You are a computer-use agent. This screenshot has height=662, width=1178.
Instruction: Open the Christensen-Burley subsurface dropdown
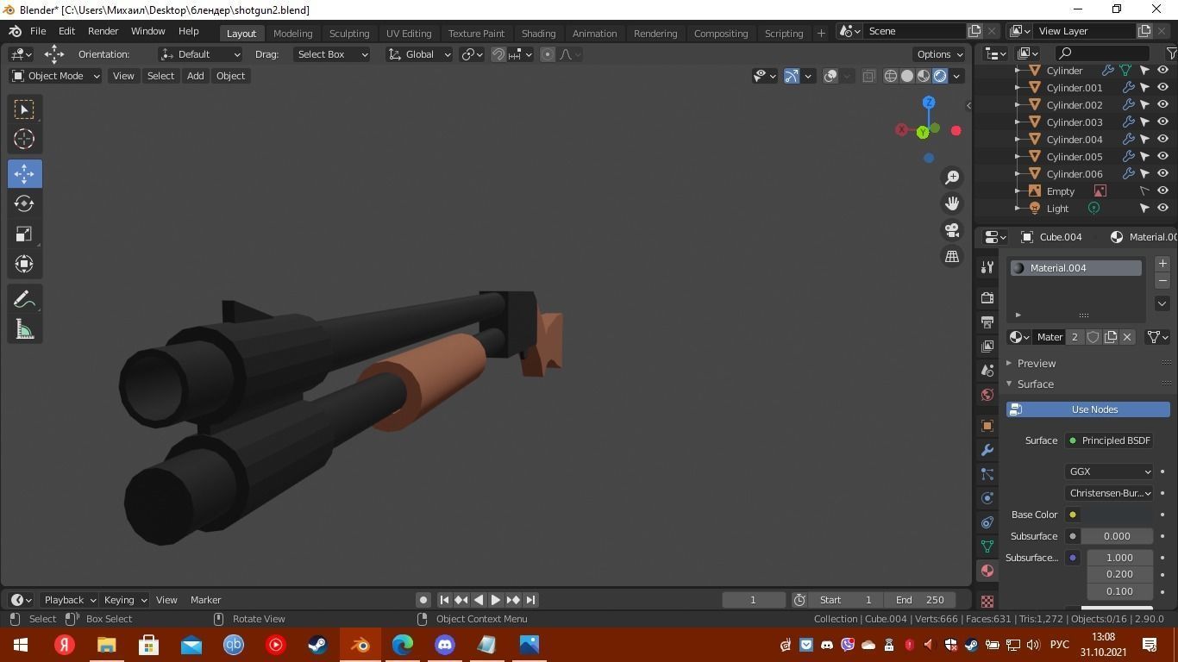[x=1109, y=493]
